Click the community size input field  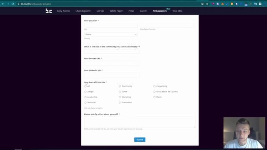112,51
